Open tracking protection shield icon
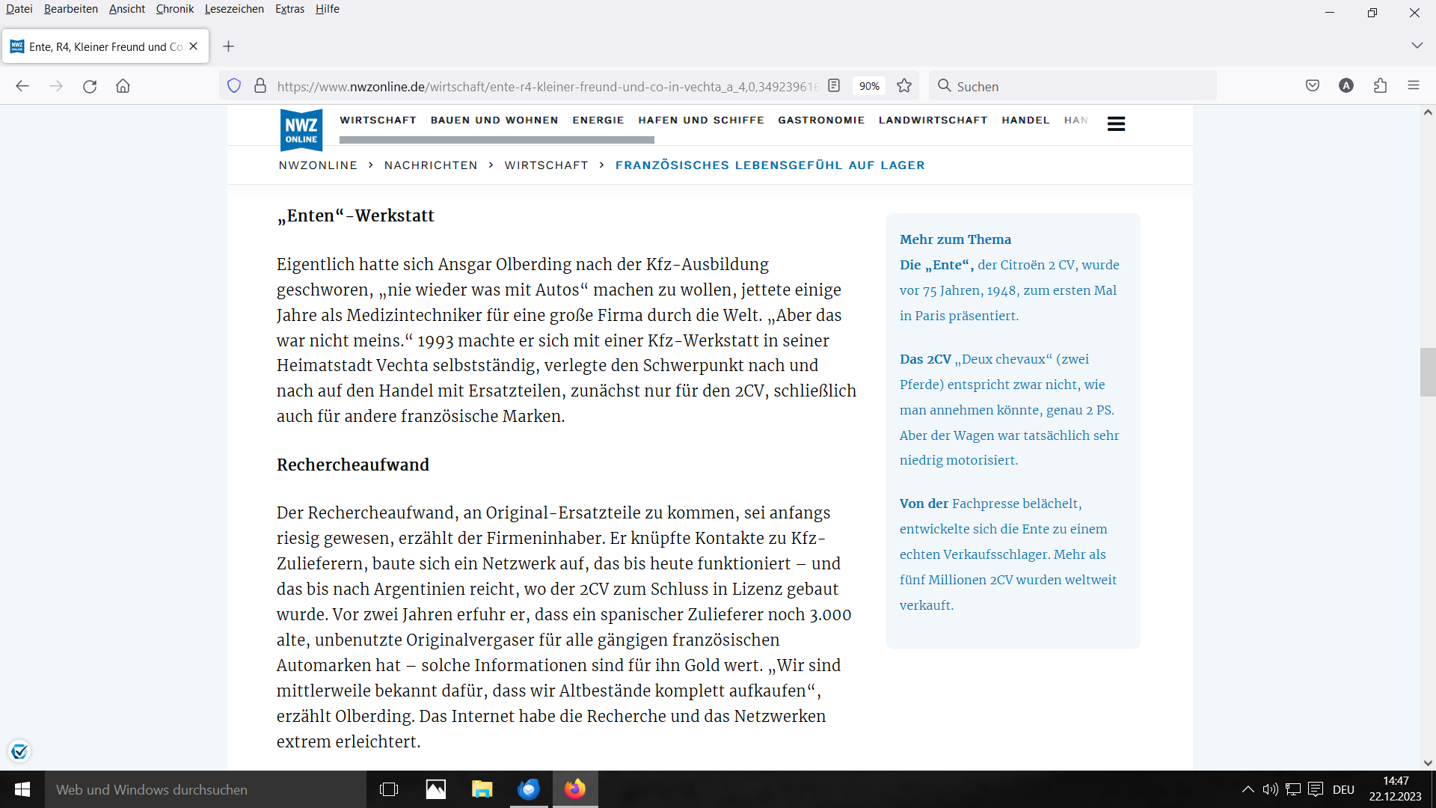The image size is (1436, 808). pyautogui.click(x=234, y=86)
